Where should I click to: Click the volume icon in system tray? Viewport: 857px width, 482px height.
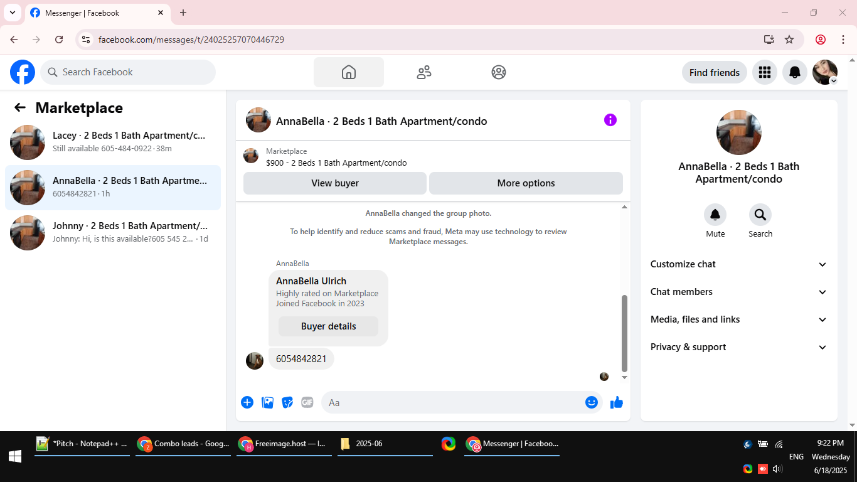click(777, 469)
